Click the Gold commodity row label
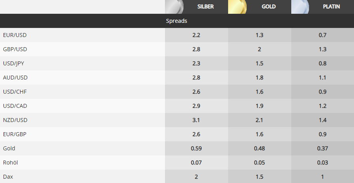The height and width of the screenshot is (183, 354). [x=9, y=148]
